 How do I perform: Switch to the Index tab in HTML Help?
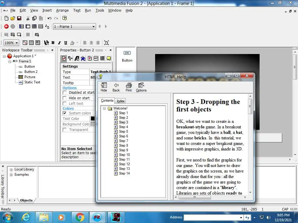[x=120, y=101]
